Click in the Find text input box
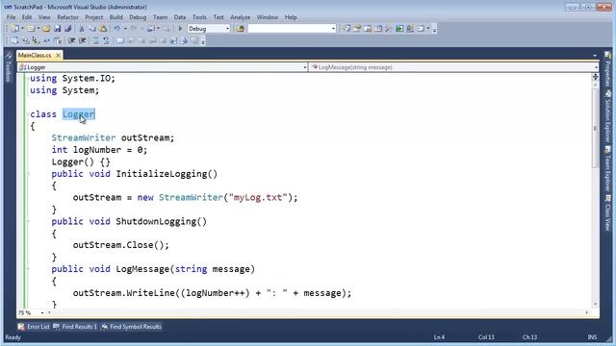 (x=289, y=29)
